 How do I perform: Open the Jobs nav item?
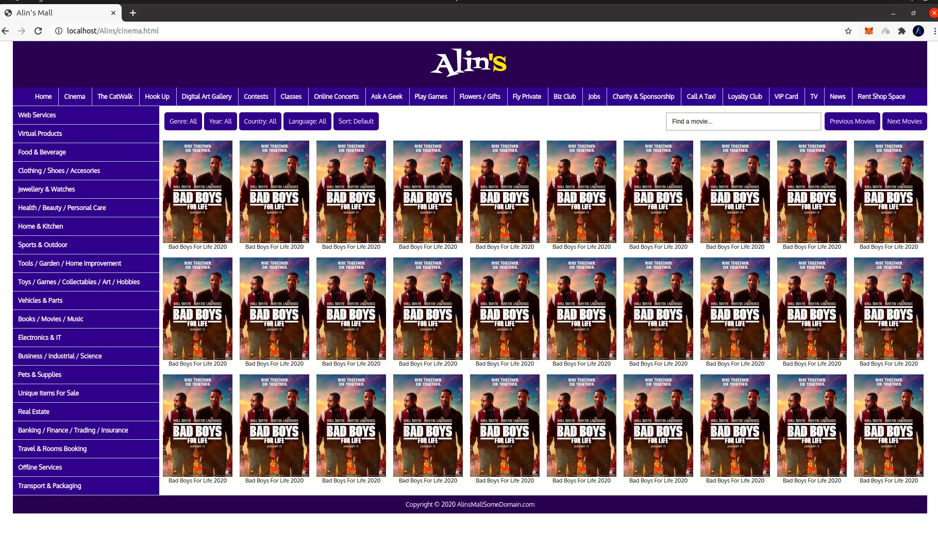594,96
